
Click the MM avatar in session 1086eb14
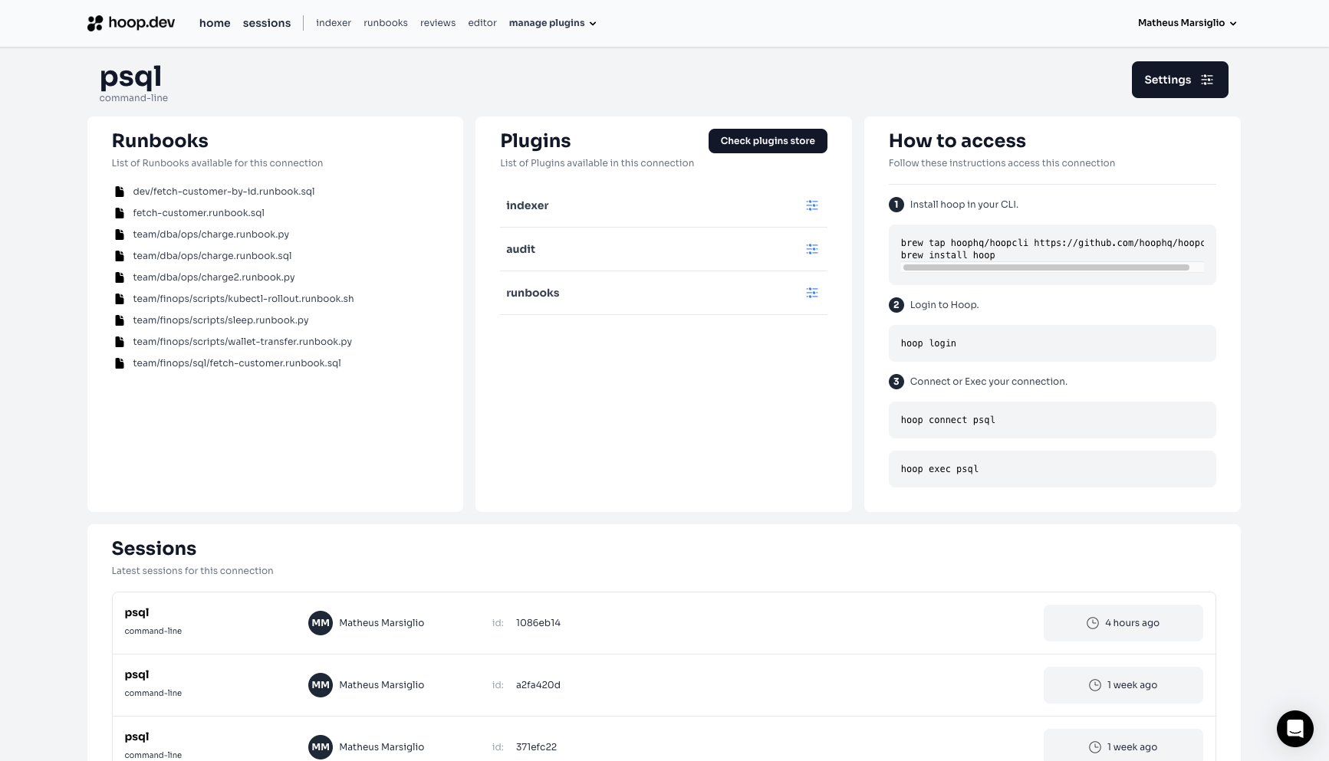click(x=321, y=623)
